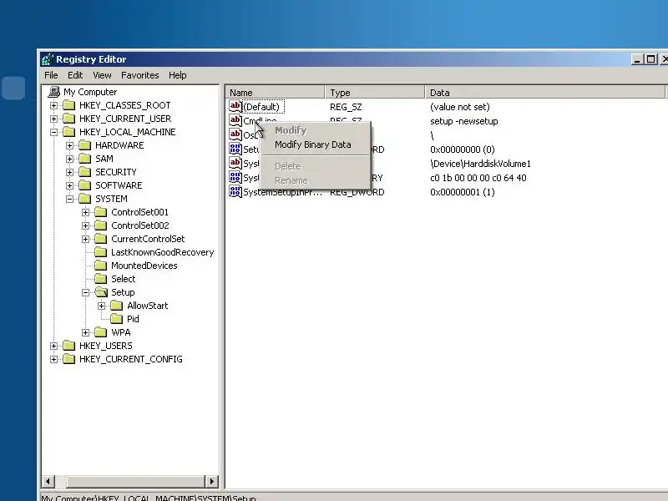This screenshot has height=501, width=668.
Task: Collapse the SYSTEM key
Action: (x=70, y=199)
